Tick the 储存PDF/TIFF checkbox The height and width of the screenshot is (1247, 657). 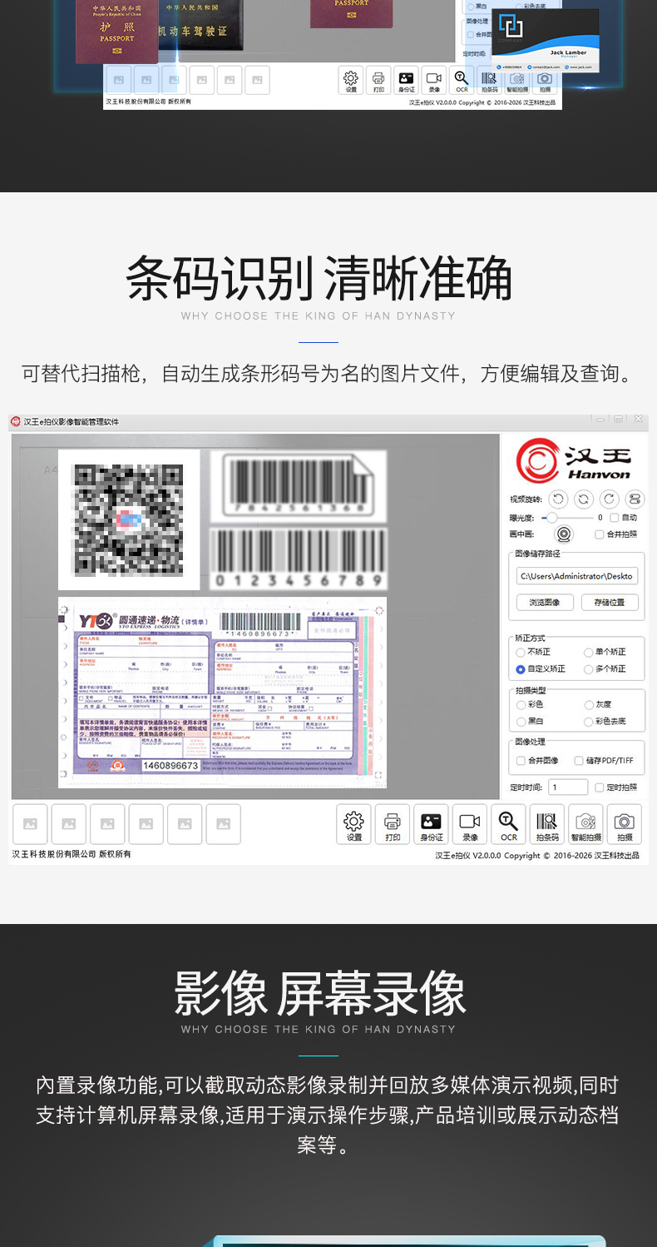point(579,761)
